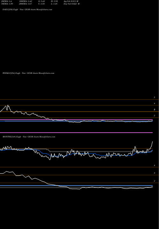159x229 pixels.
Task: Click the 200EMA: 1.67 readout
Action: tap(25, 4)
